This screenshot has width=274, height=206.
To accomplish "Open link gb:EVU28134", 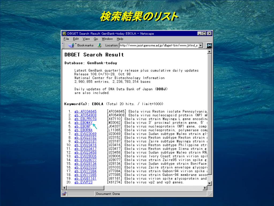I will (85, 164).
